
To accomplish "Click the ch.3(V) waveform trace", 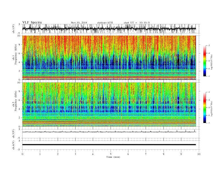I will (109, 131).
